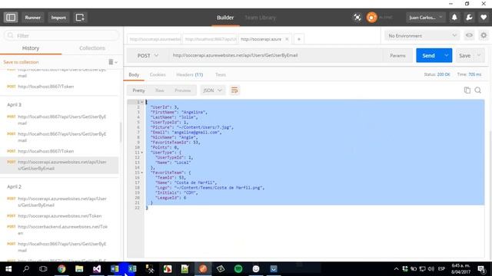This screenshot has width=492, height=276.
Task: Open the No Environment dropdown
Action: point(422,36)
